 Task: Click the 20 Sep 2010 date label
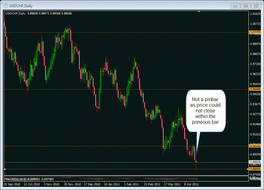click(x=12, y=184)
